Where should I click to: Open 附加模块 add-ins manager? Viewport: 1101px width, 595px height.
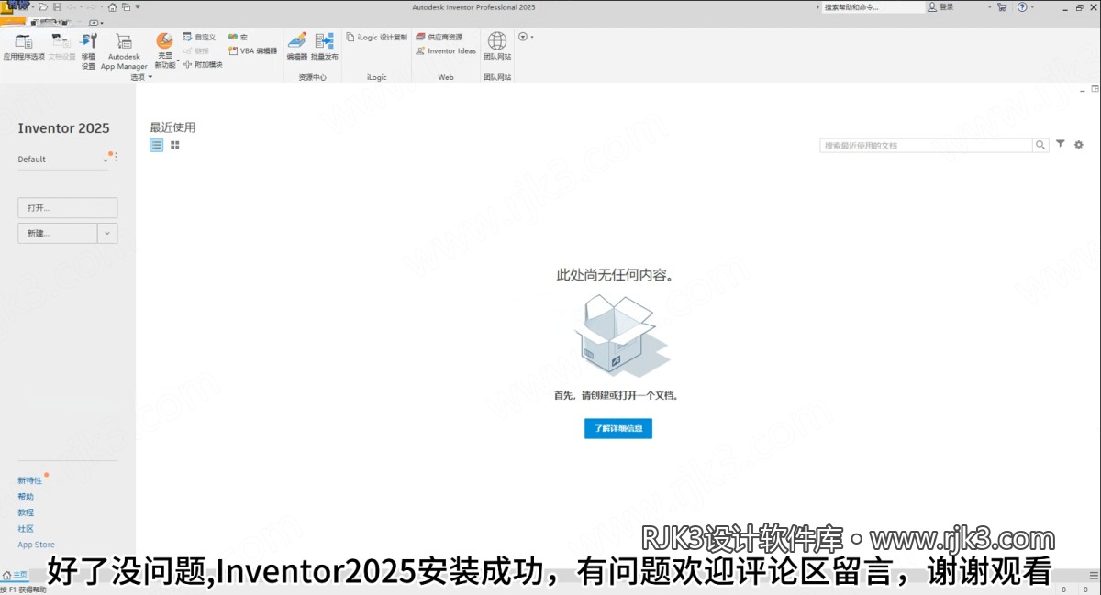(203, 64)
